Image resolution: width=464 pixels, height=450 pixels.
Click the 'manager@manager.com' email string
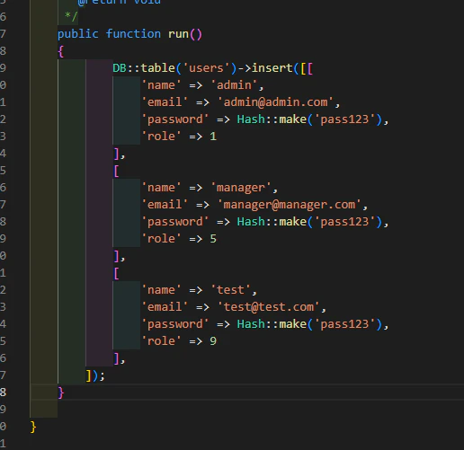[290, 205]
